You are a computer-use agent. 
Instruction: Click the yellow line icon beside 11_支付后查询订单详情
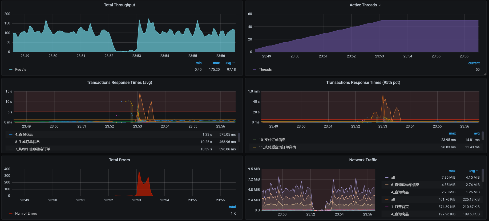254,147
